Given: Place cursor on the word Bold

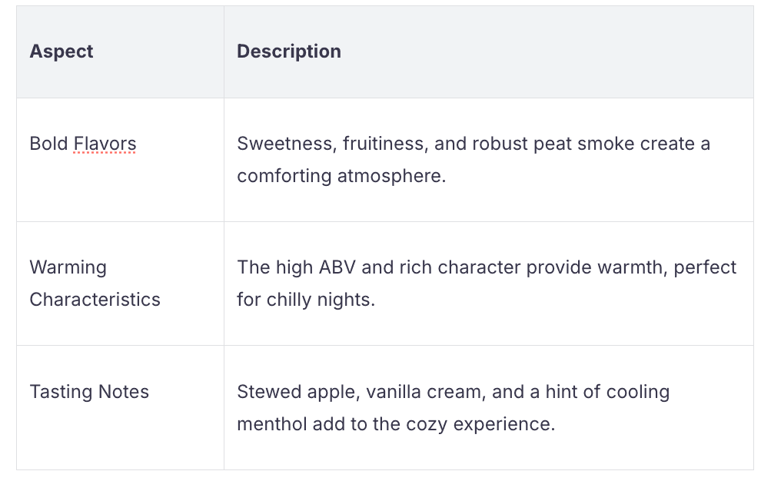Looking at the screenshot, I should (x=48, y=144).
